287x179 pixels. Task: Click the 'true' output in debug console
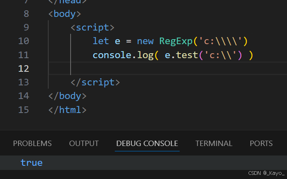tap(31, 163)
